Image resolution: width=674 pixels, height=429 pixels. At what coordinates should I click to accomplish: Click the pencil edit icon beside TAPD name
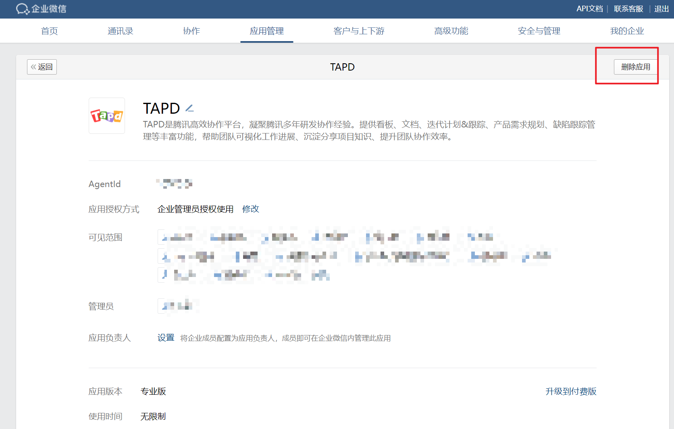189,108
